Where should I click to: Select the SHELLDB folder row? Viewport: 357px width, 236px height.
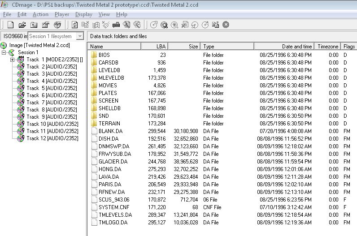click(222, 108)
